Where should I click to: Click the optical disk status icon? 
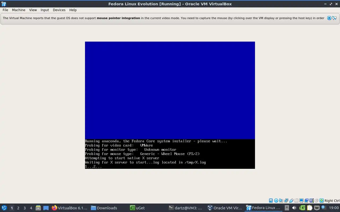(276, 201)
